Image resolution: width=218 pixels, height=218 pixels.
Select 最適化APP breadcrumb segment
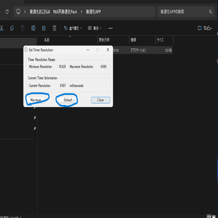point(93,12)
